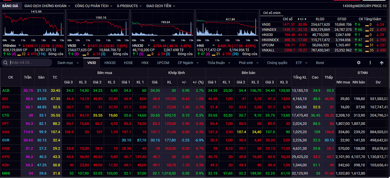Click the search magnifier icon
This screenshot has width=390, height=178.
5,63
